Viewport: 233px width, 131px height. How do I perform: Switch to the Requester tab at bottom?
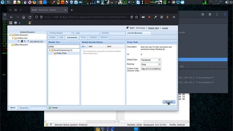24,108
